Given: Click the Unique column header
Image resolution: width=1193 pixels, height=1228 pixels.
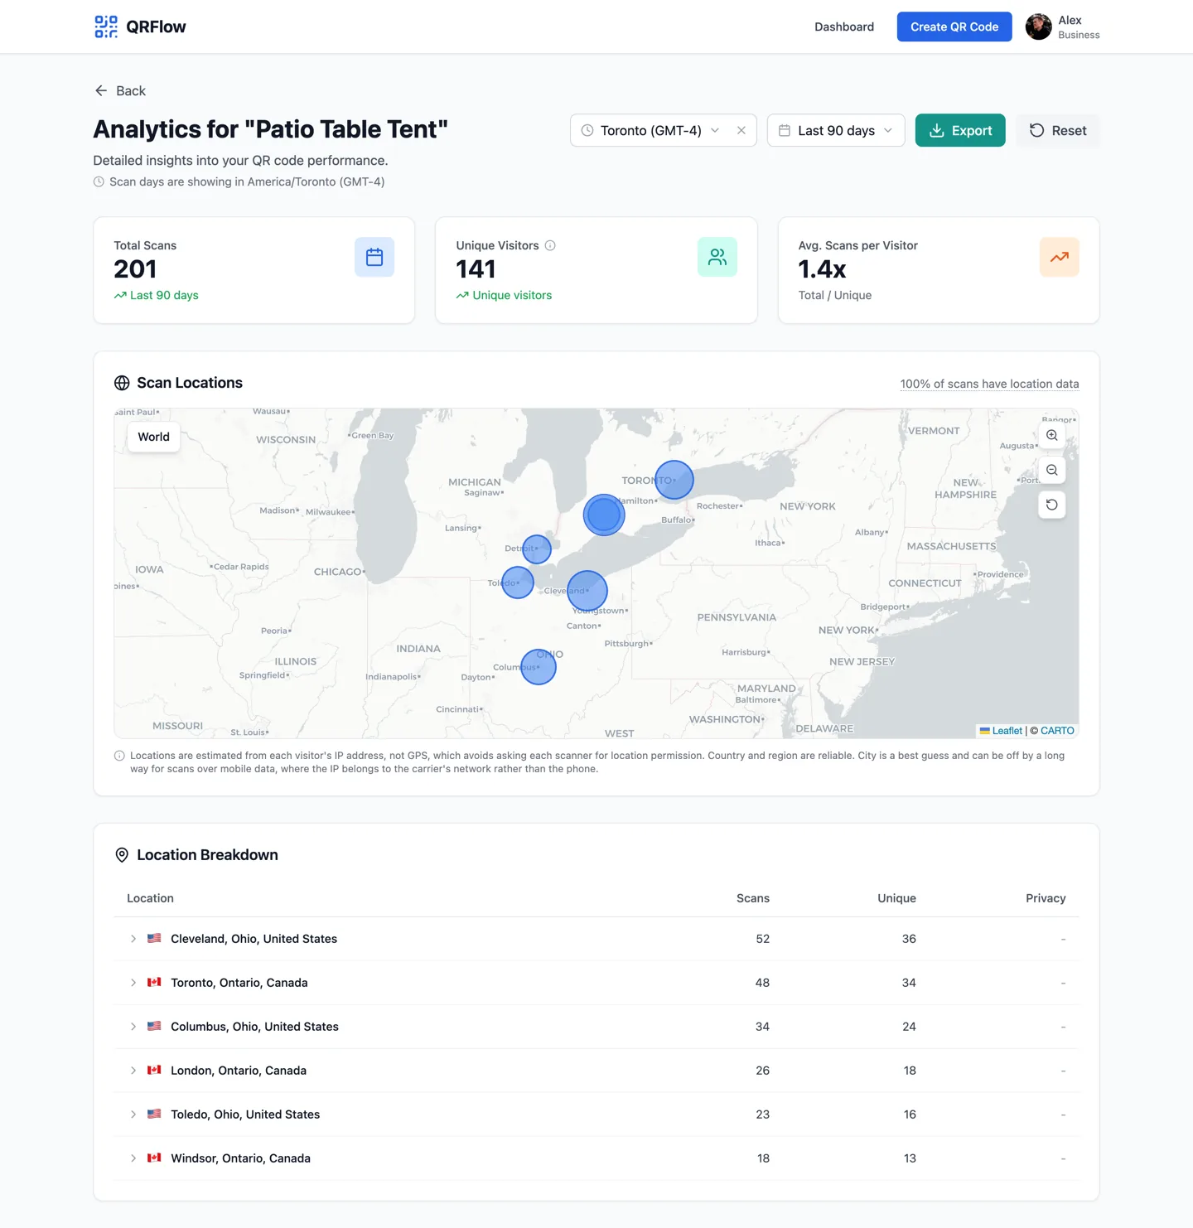Looking at the screenshot, I should [x=896, y=898].
